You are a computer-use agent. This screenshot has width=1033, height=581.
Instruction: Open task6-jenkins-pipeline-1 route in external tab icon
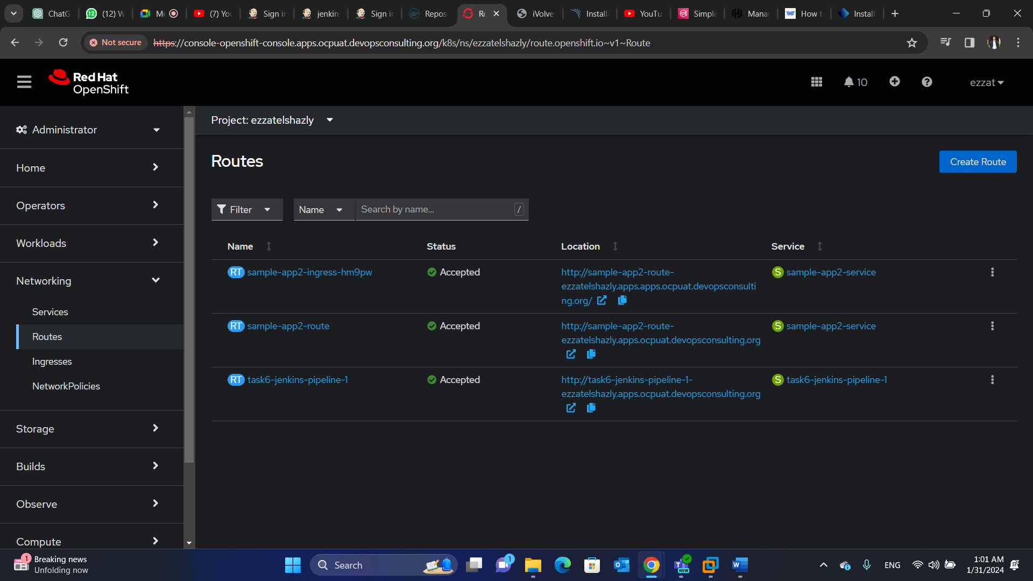tap(571, 408)
